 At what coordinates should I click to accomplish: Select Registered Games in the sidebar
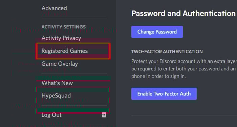click(x=65, y=51)
